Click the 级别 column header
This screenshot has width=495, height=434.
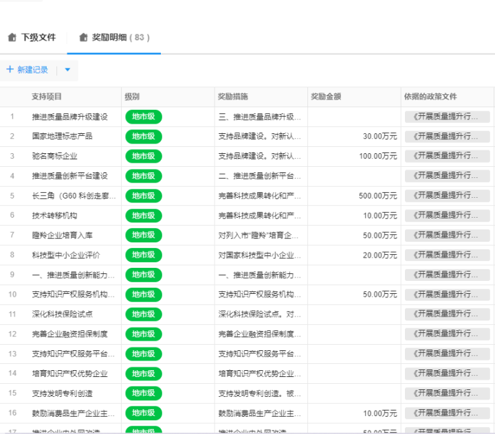tap(132, 97)
